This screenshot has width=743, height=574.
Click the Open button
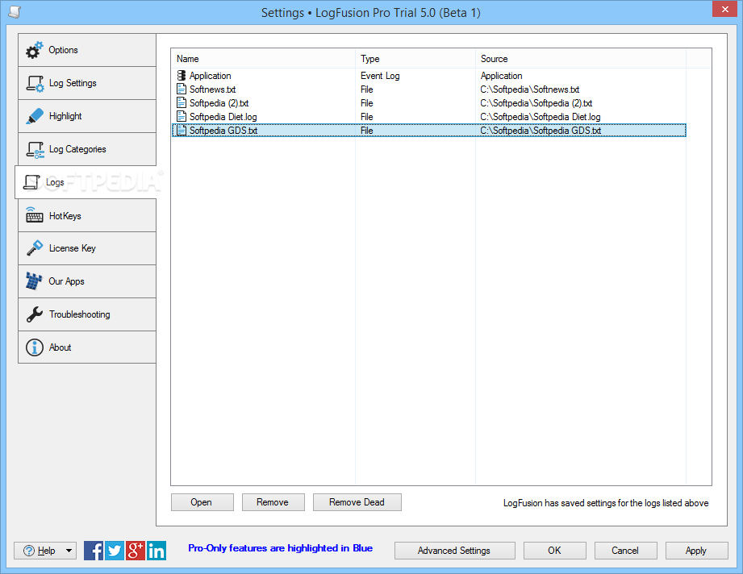[x=202, y=502]
